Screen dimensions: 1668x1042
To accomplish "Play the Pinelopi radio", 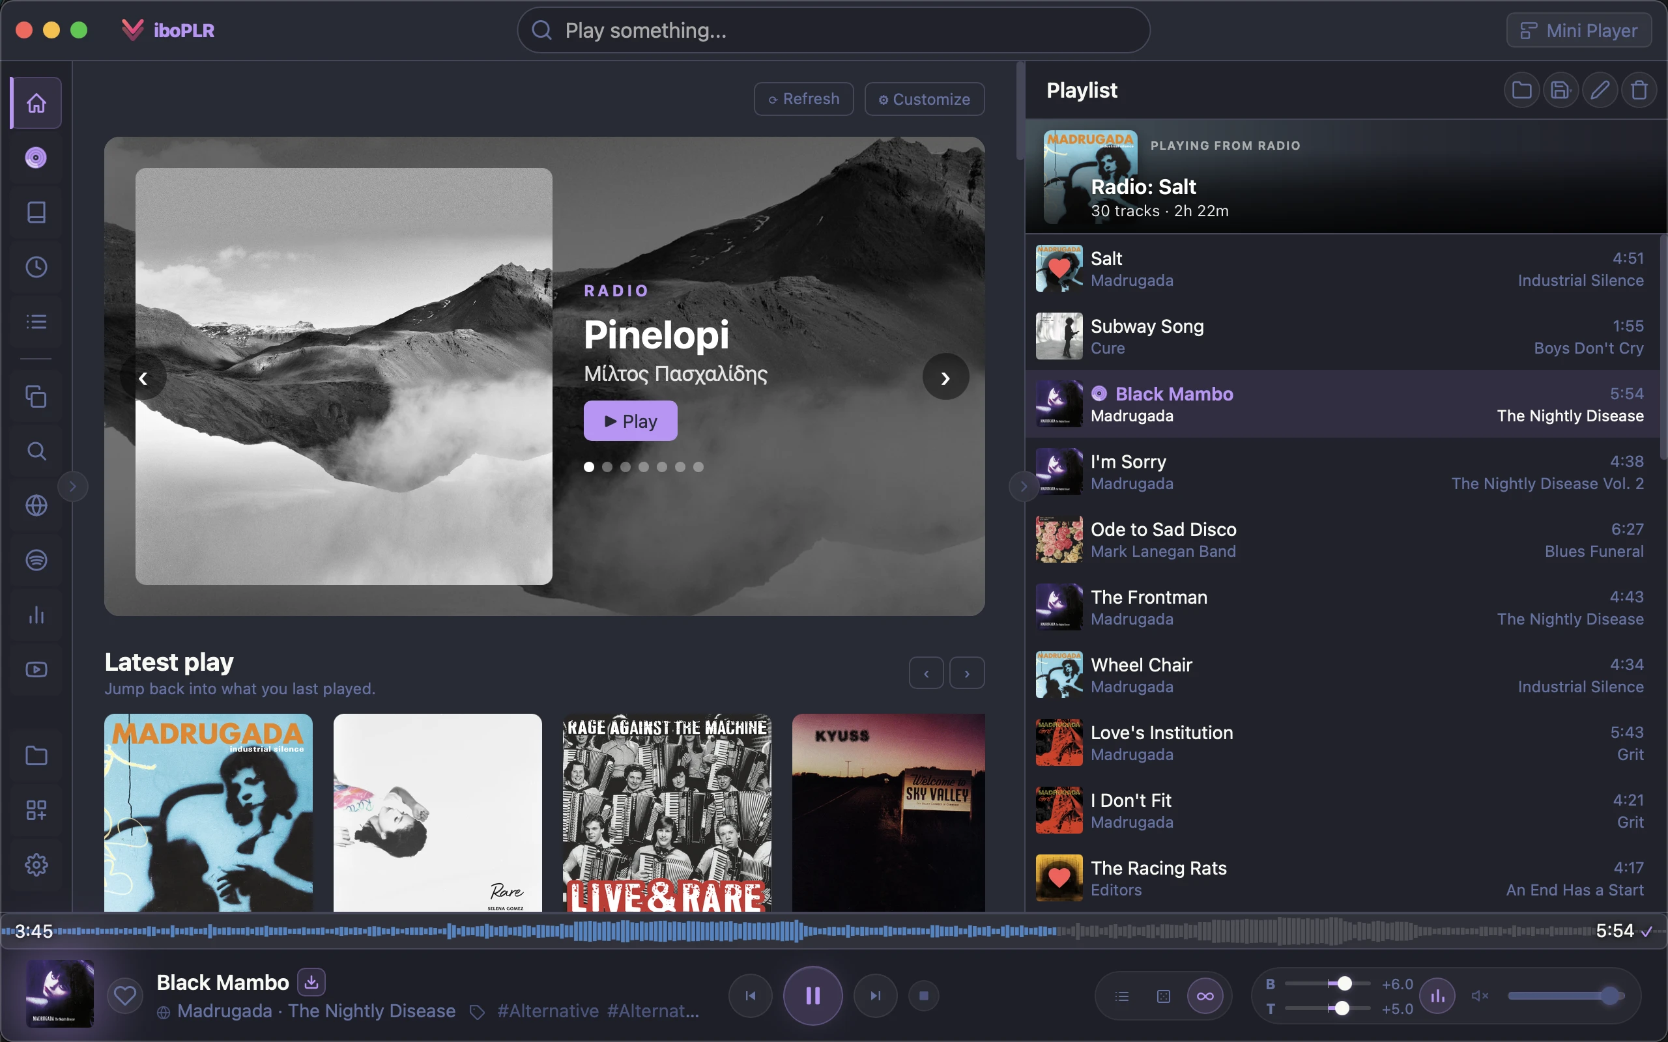I will point(630,421).
